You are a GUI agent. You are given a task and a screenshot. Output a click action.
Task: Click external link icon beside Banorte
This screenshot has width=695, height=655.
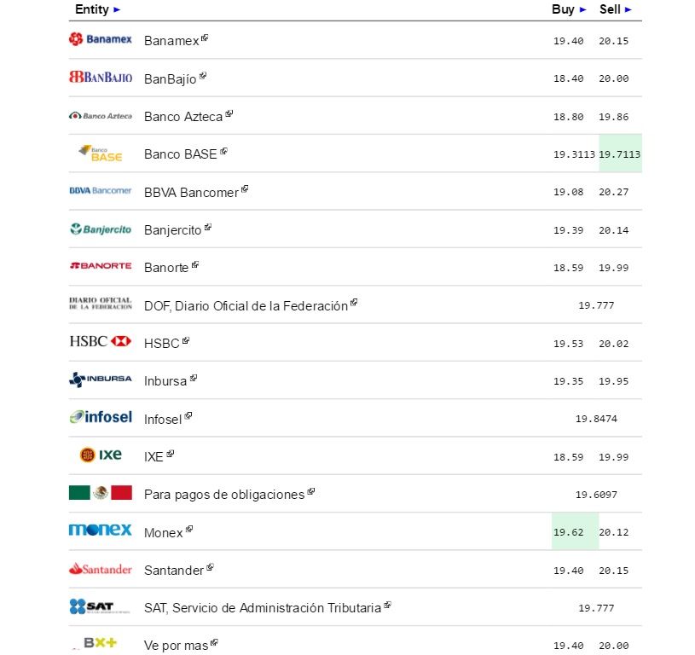[x=195, y=265]
